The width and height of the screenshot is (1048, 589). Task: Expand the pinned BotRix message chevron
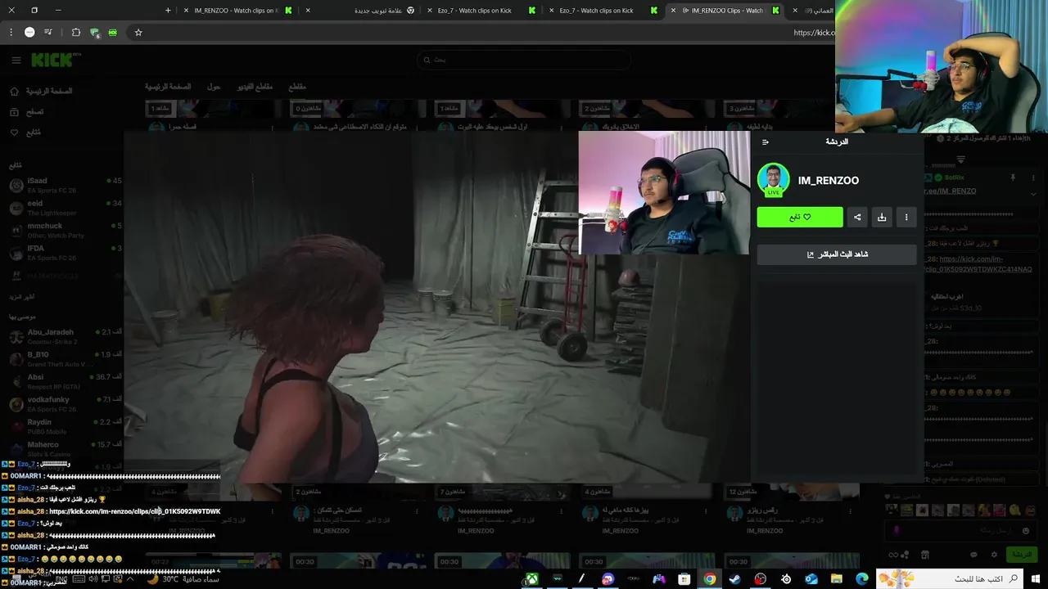(1033, 194)
